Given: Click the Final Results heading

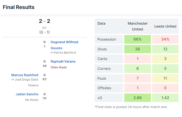Looking at the screenshot, I should point(19,7).
